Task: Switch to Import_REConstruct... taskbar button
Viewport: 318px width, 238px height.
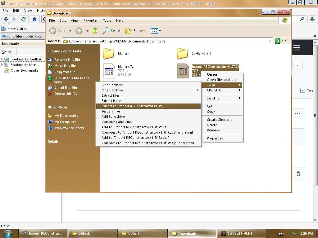Action: (x=43, y=234)
